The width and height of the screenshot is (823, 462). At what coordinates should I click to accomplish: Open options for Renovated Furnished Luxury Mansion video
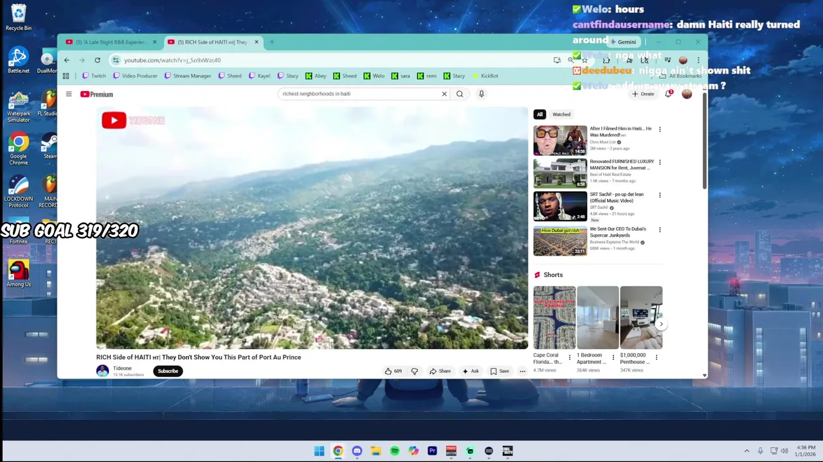click(x=659, y=162)
